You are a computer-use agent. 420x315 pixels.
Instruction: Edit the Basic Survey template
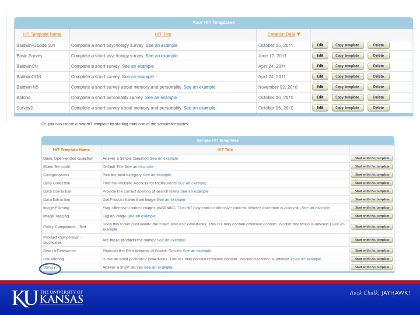(320, 56)
